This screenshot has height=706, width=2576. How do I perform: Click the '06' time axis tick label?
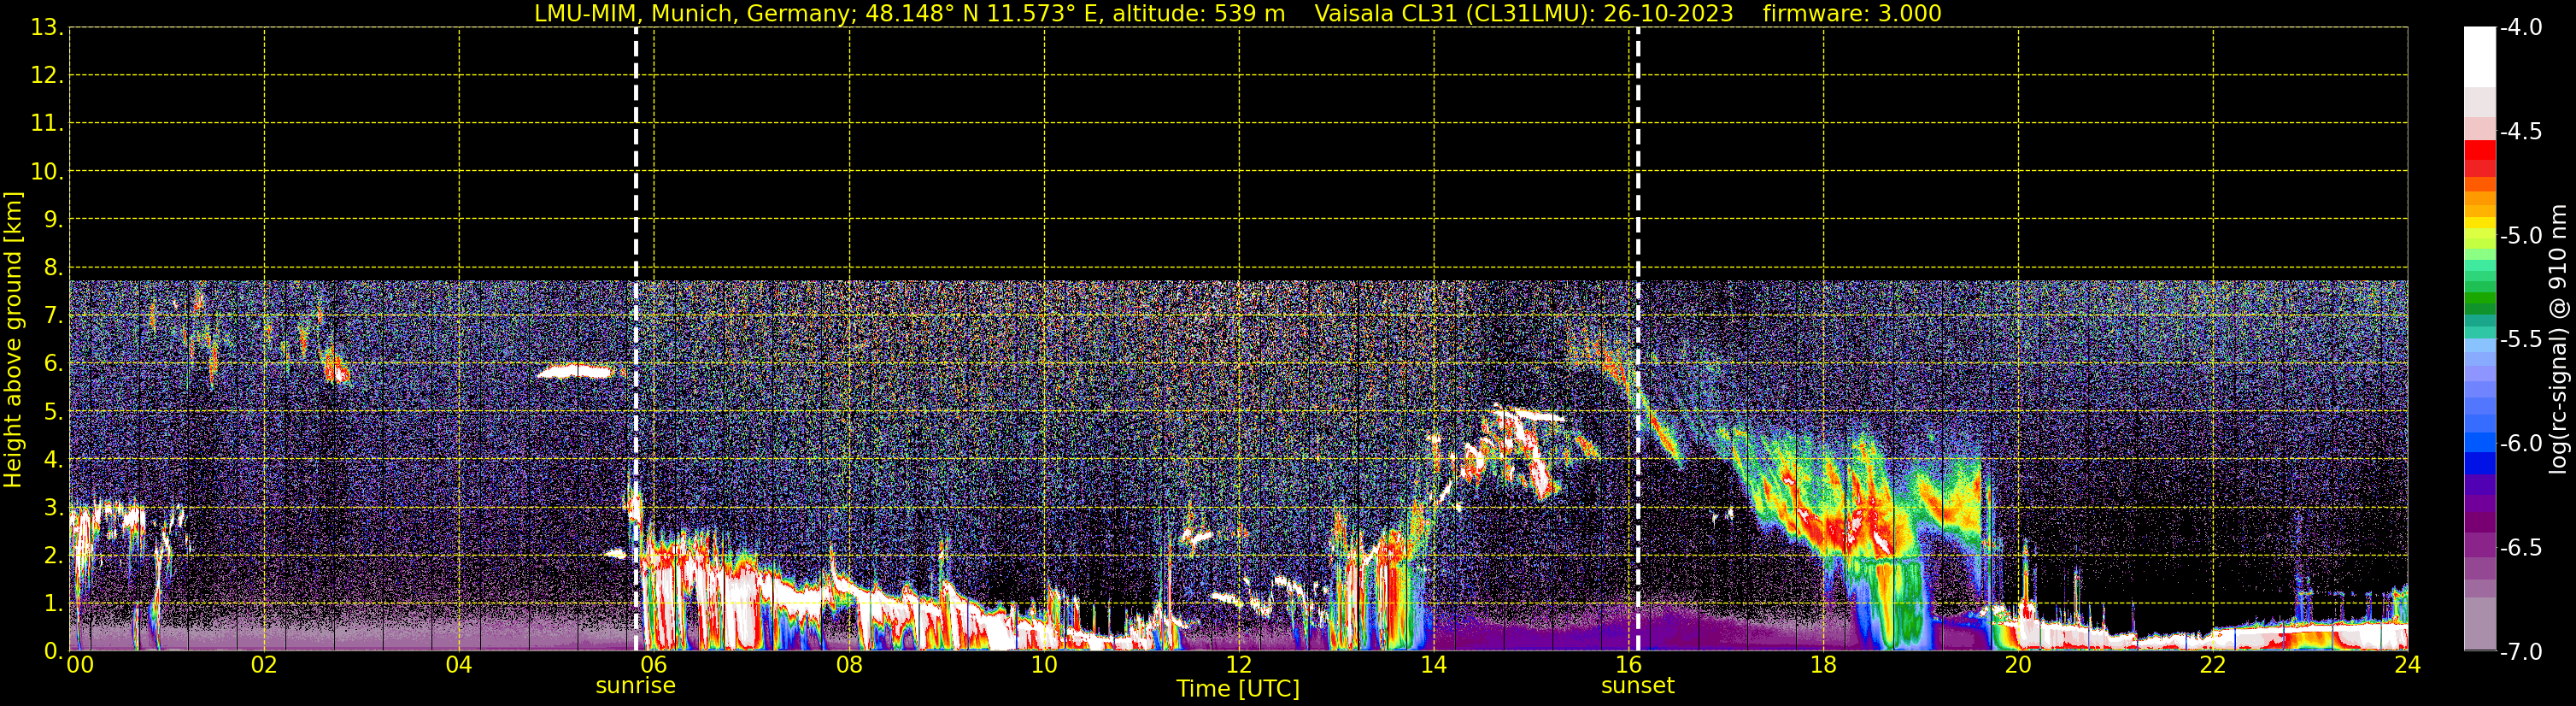(x=654, y=665)
